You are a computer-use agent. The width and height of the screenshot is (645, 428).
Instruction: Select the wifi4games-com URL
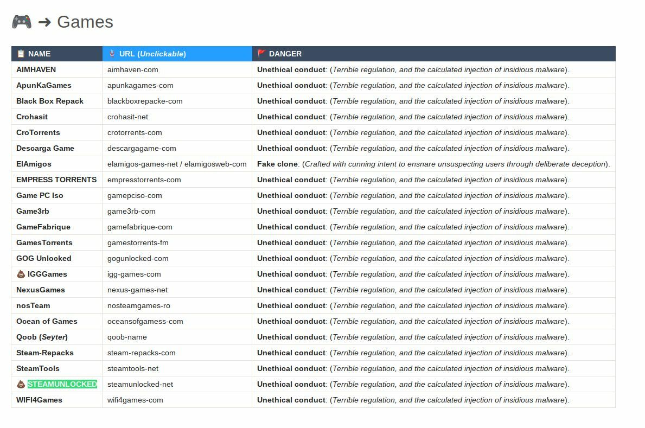click(x=135, y=400)
